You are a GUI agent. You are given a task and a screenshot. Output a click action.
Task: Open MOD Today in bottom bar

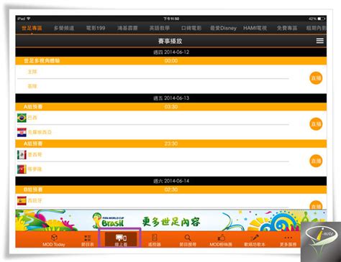pos(54,240)
